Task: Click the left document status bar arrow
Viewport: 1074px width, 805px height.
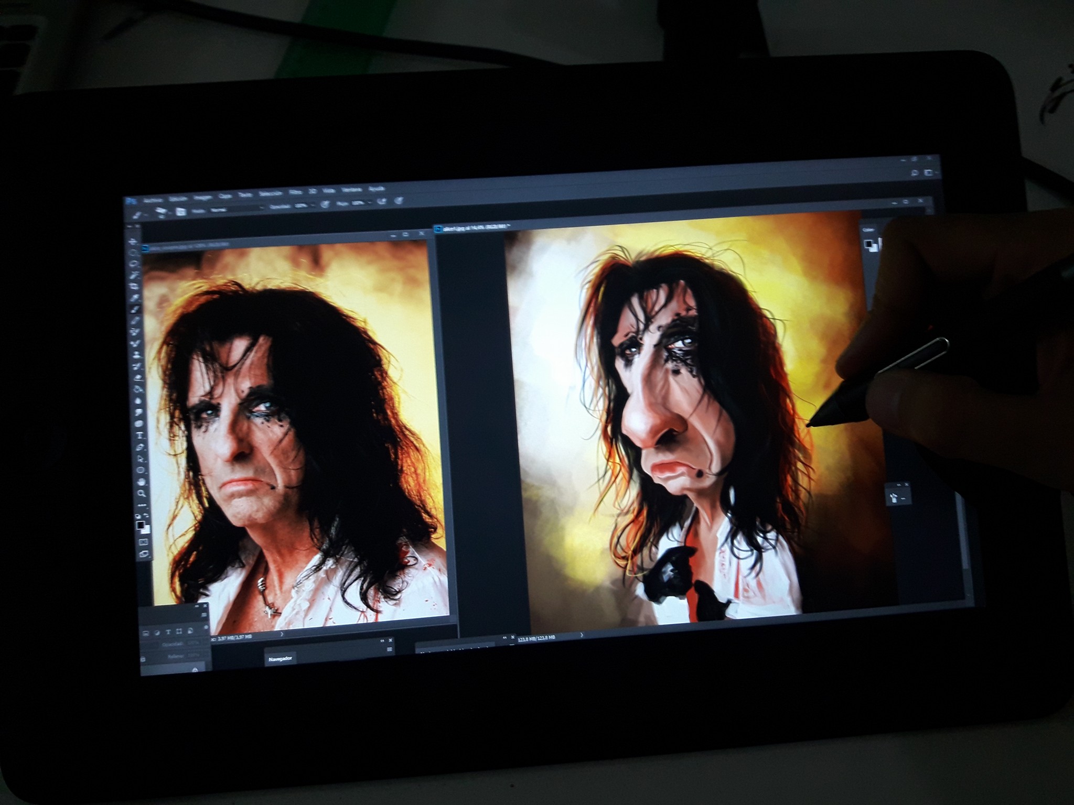Action: pos(282,634)
